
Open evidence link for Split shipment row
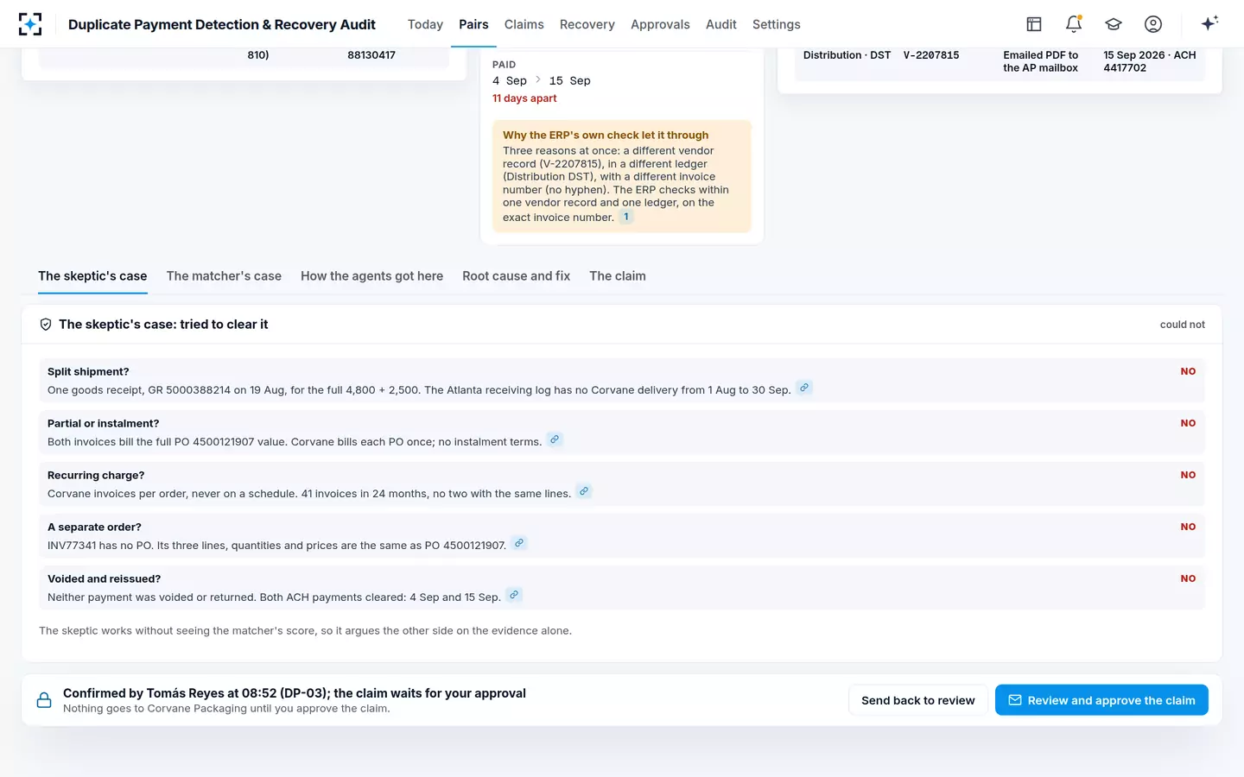click(804, 388)
